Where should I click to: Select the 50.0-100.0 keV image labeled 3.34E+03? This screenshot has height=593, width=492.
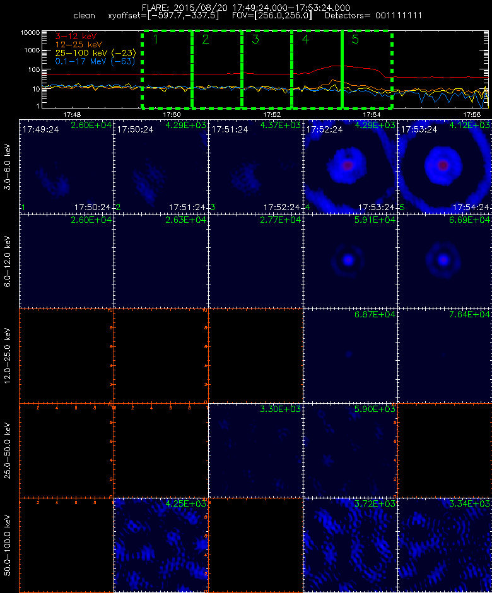445,545
